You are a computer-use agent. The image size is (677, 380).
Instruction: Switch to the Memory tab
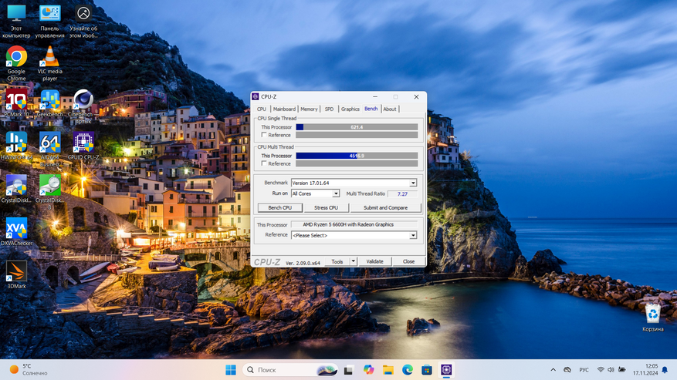coord(309,109)
